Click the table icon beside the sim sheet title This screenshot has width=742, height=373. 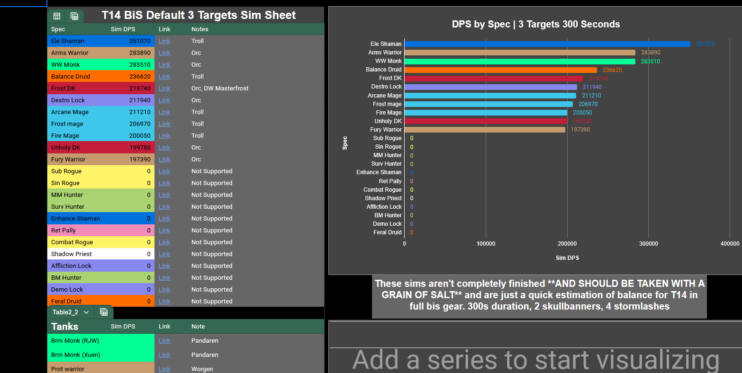click(57, 16)
